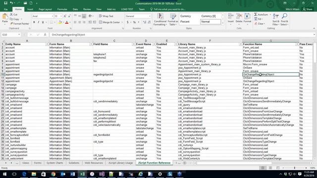
Task: Open the System Charts sheet tab
Action: 55,163
